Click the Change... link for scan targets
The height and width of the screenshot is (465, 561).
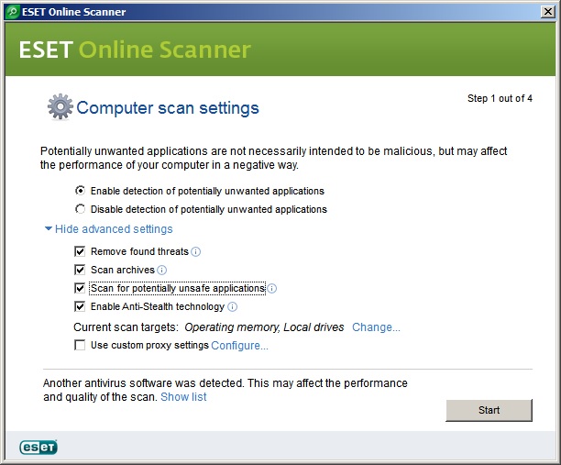click(376, 327)
